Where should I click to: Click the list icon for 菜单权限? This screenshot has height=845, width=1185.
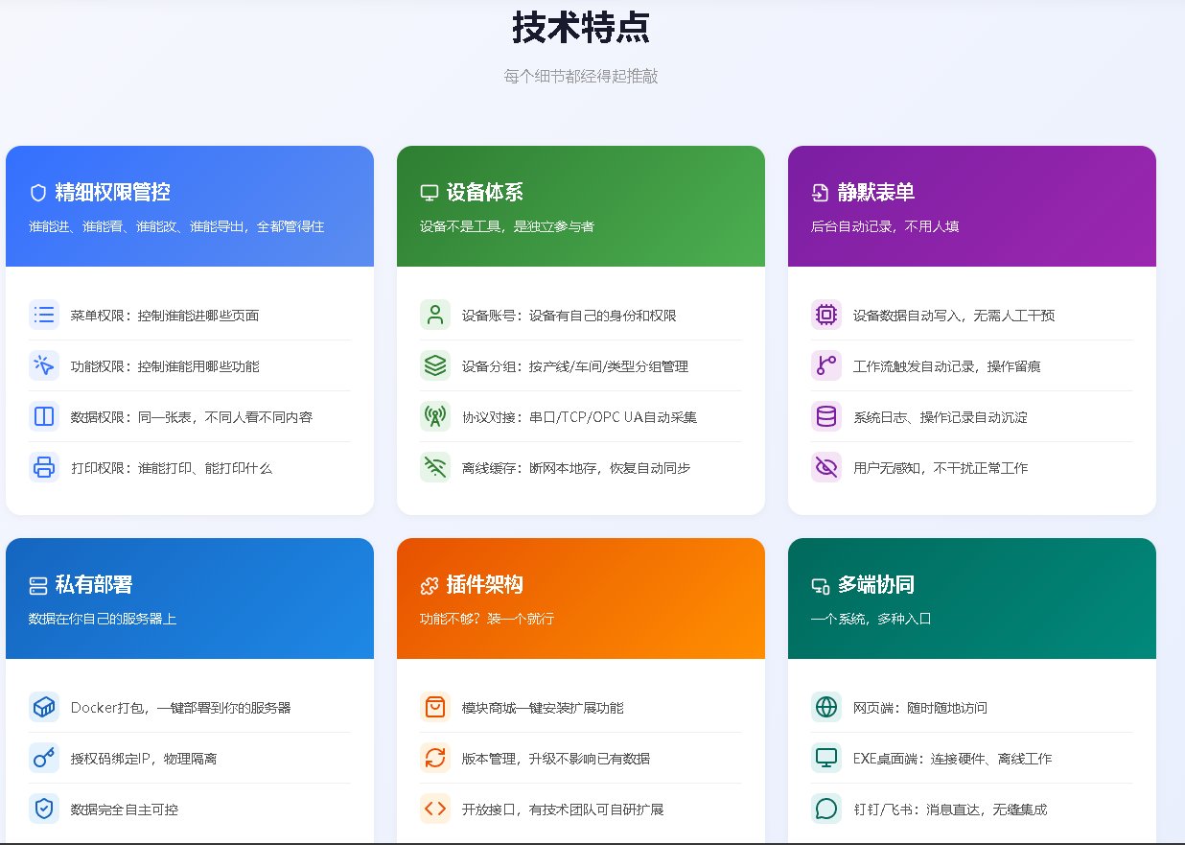point(44,315)
